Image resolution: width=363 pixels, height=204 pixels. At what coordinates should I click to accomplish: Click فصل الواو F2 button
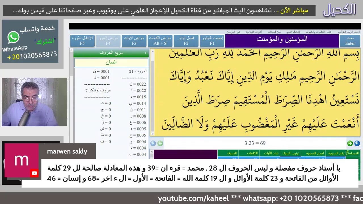coord(186,41)
